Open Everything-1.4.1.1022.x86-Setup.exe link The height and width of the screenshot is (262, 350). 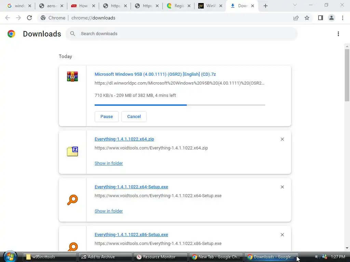tap(131, 235)
